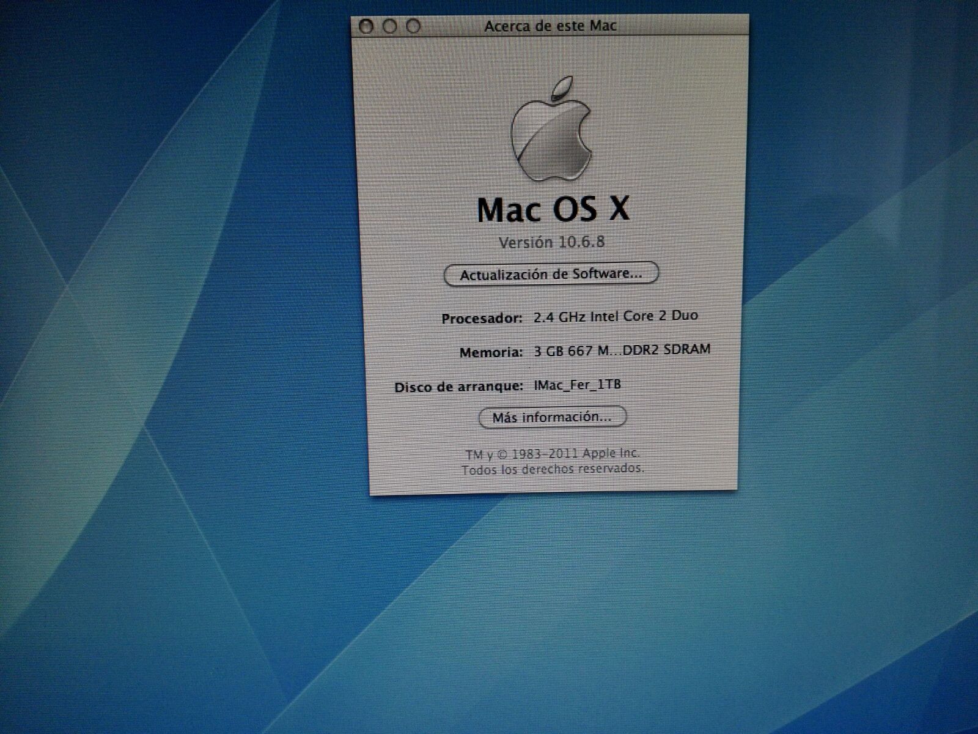Click the 2.4 GHz Intel Core 2 Duo value
Screen dimensions: 978x734
(x=616, y=316)
